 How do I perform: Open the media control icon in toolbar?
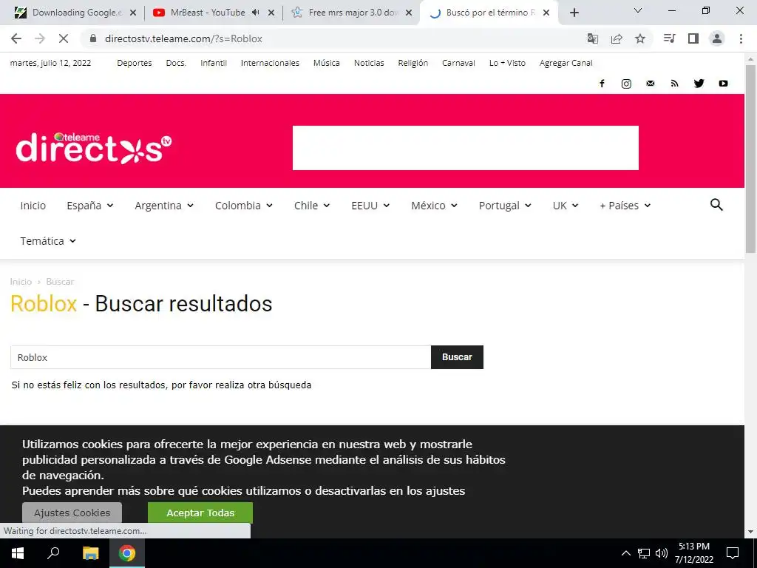coord(669,38)
